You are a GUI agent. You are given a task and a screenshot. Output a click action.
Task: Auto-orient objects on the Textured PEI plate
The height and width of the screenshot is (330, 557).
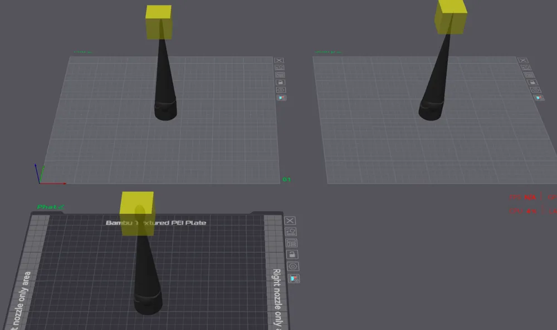291,232
